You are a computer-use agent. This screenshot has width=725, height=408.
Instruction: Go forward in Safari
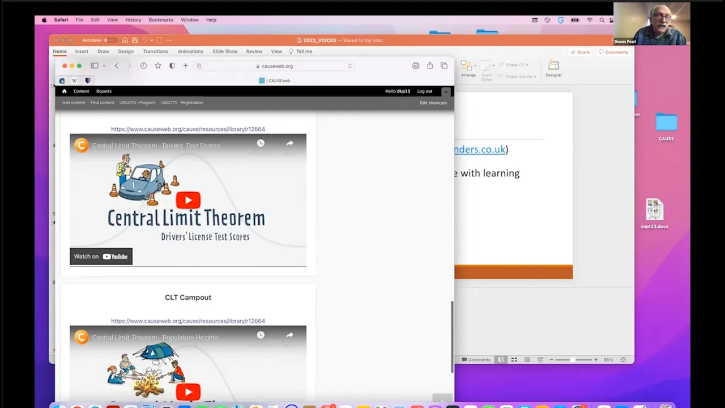(x=129, y=66)
